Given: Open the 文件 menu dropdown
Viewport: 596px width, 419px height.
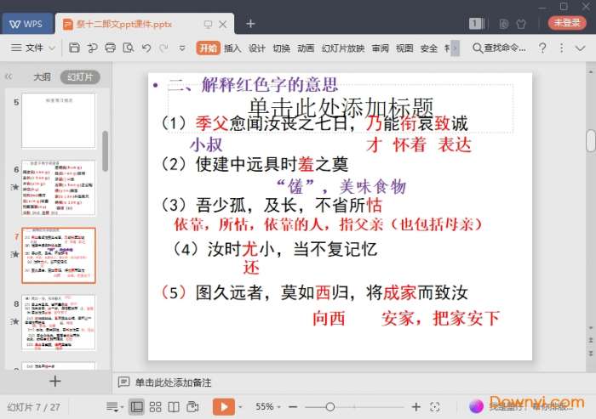Looking at the screenshot, I should [39, 48].
